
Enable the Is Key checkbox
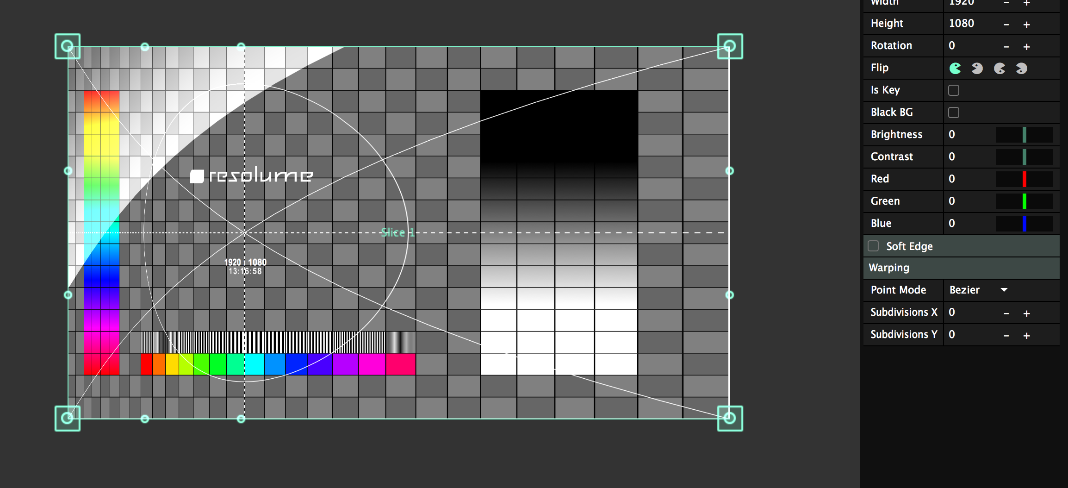point(954,90)
